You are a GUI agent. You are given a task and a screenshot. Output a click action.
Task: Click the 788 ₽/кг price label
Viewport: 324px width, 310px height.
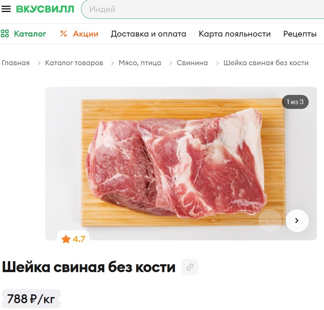click(31, 299)
